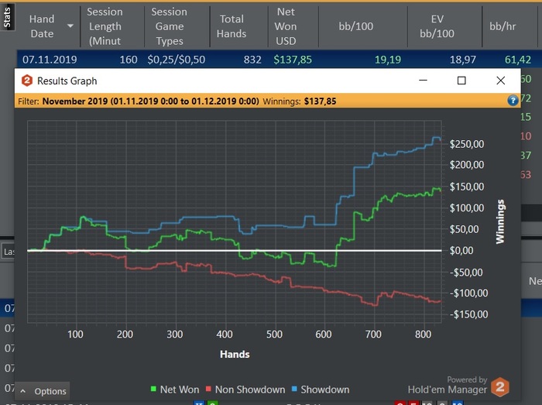Select the 07.11.2019 session date cell

(x=50, y=60)
